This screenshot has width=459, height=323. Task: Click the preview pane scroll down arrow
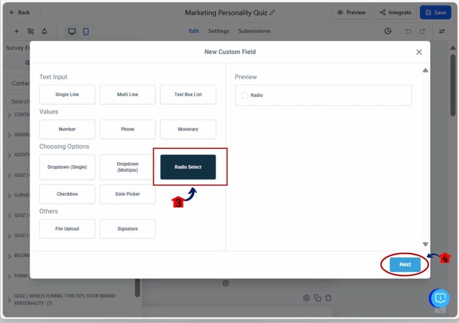tap(425, 244)
